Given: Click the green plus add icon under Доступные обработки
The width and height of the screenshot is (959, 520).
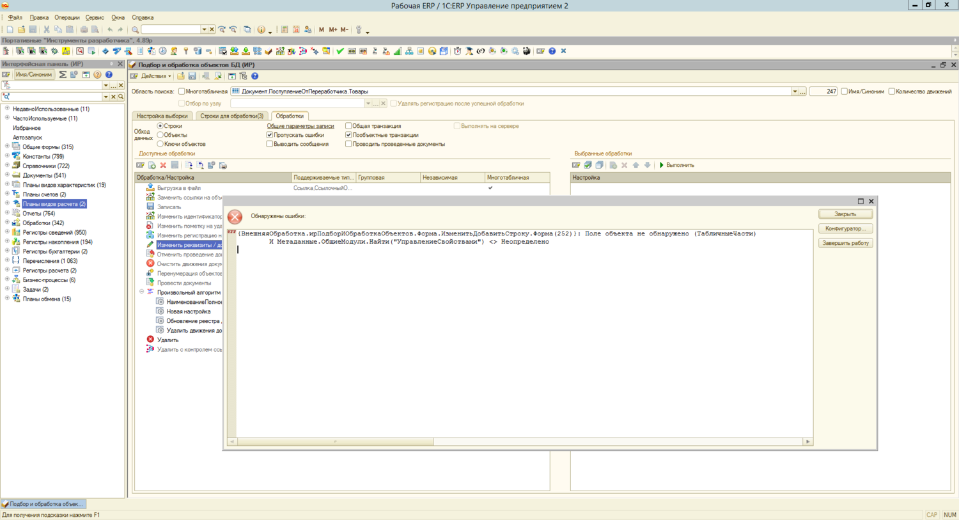Looking at the screenshot, I should click(152, 166).
